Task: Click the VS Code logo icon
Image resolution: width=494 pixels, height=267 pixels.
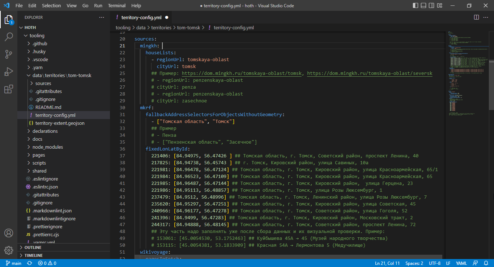Action: tap(6, 5)
